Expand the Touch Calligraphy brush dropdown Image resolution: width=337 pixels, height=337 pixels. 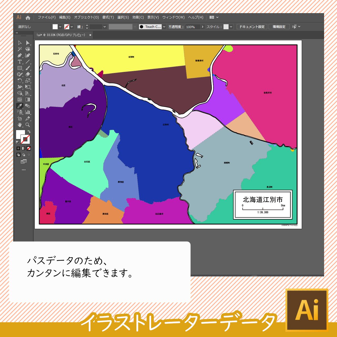pos(164,27)
